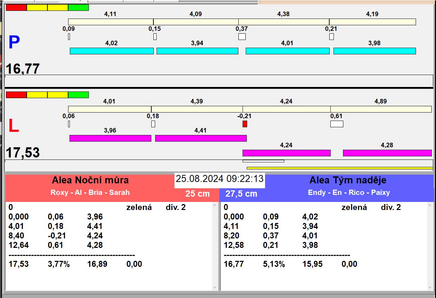Click the 8,40 value in left list
436x298 pixels.
(x=16, y=236)
